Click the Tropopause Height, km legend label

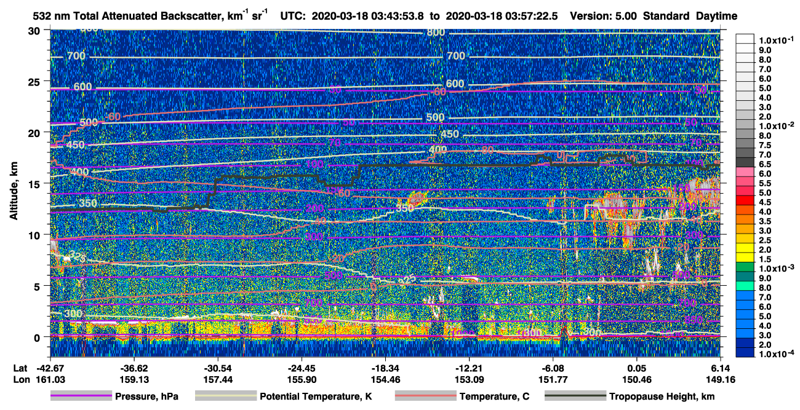[x=662, y=396]
